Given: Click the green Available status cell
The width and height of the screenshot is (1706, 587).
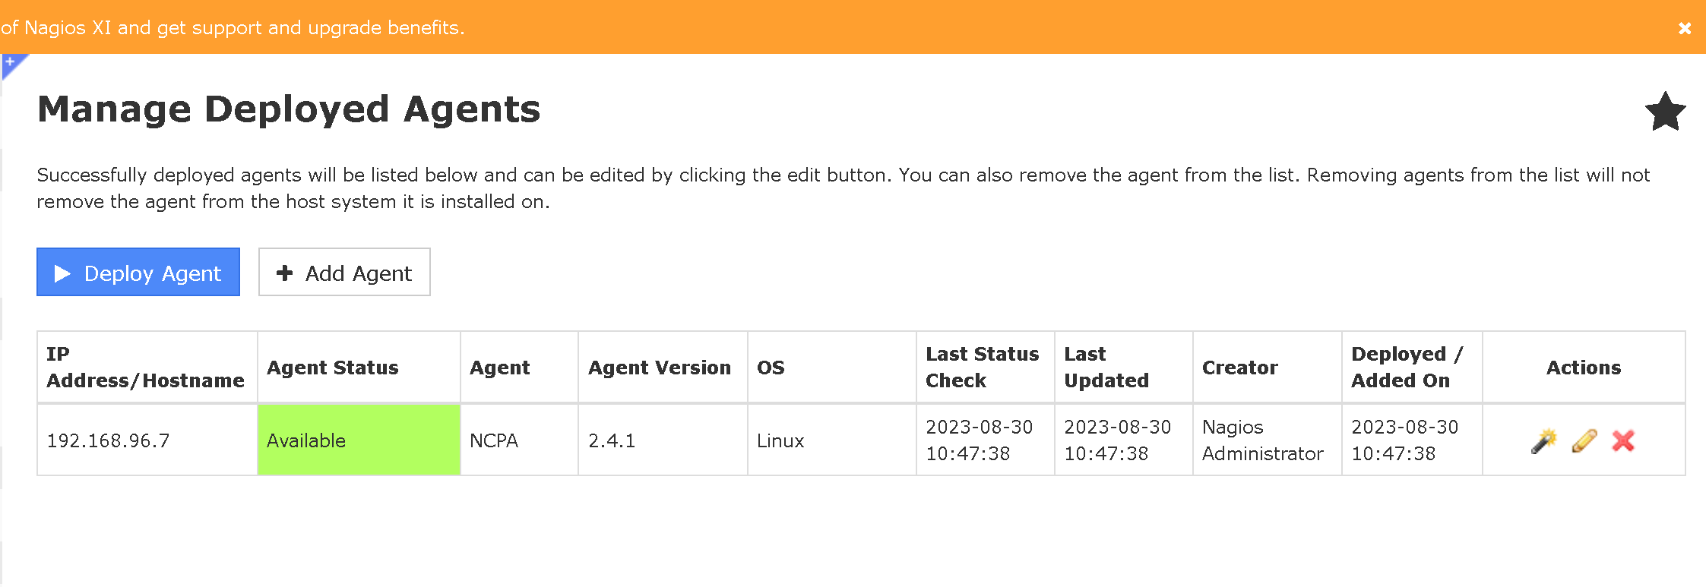Looking at the screenshot, I should [x=359, y=440].
